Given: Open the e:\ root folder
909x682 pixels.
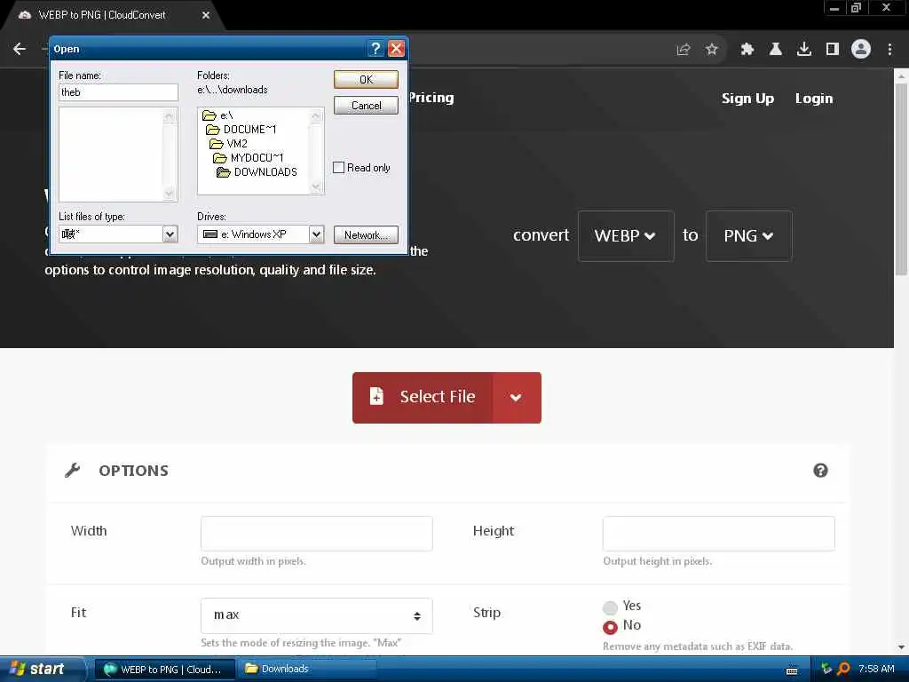Looking at the screenshot, I should click(218, 115).
